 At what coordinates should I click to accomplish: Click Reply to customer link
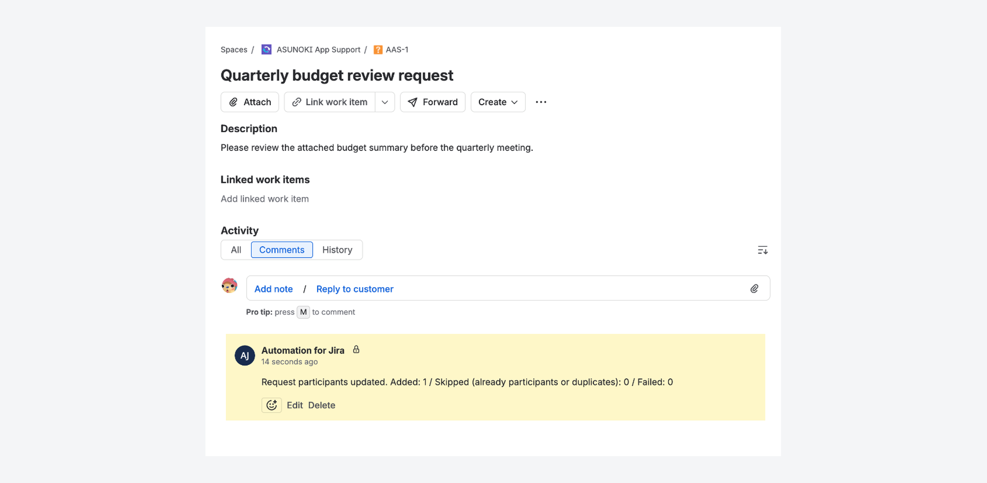[355, 289]
